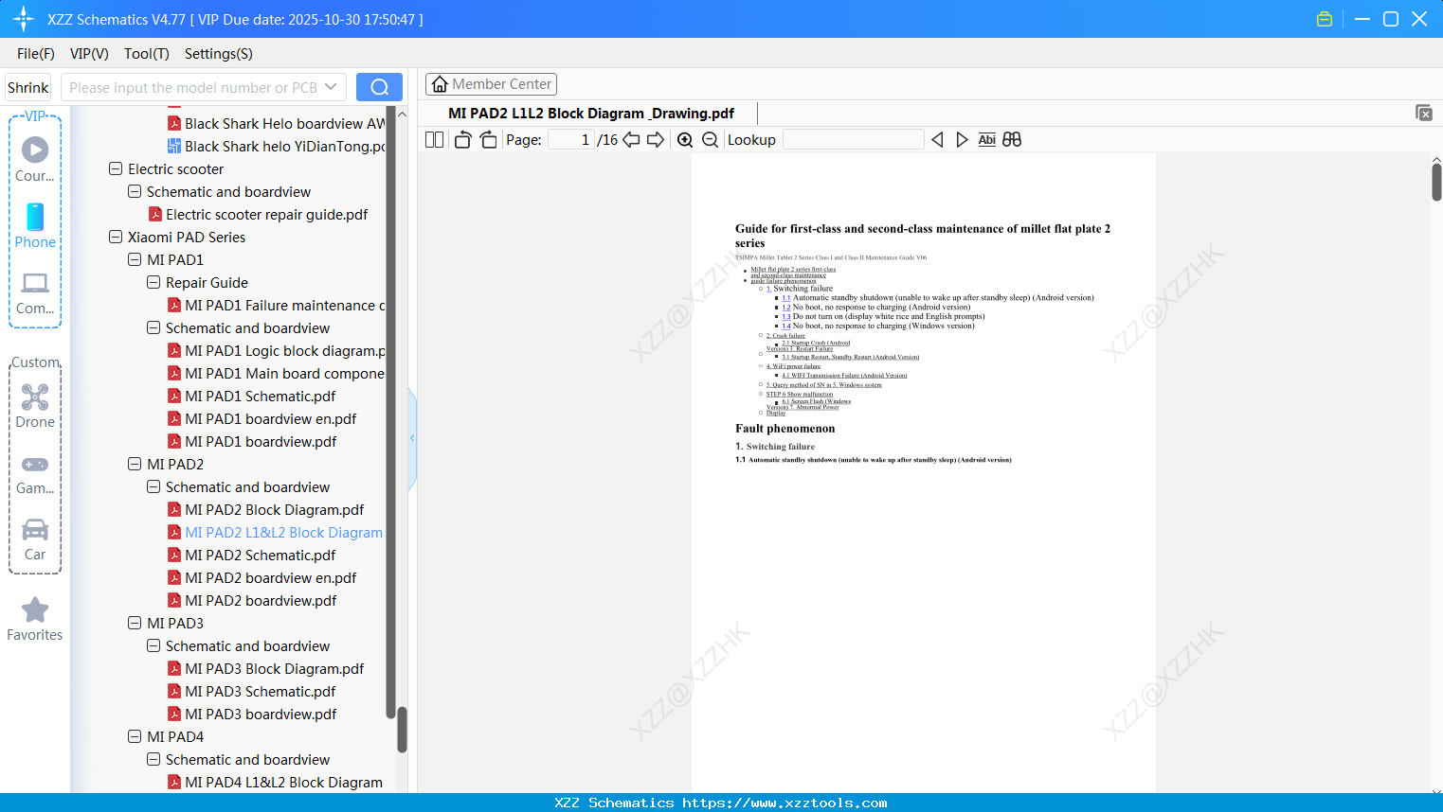The image size is (1443, 812).
Task: Rotate the page clockwise
Action: [x=488, y=140]
